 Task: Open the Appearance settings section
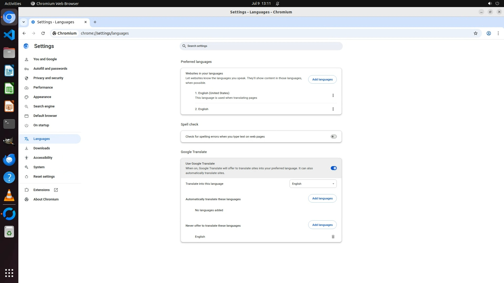point(42,97)
